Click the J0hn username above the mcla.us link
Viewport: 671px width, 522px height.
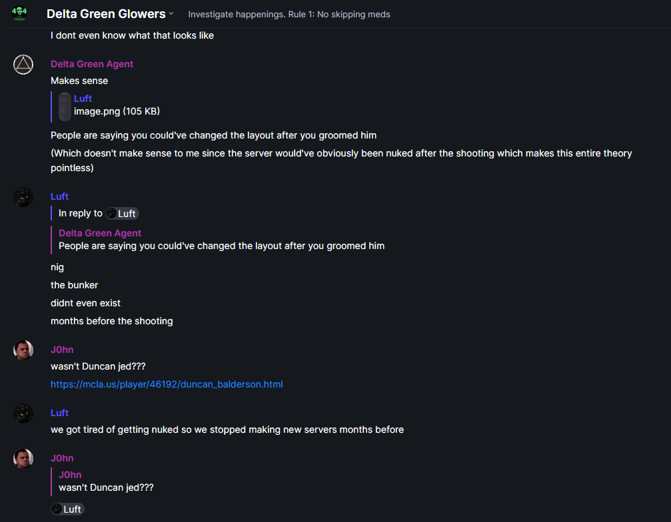click(x=62, y=350)
